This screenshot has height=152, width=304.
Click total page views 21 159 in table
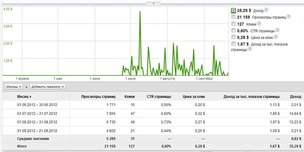coord(109,146)
